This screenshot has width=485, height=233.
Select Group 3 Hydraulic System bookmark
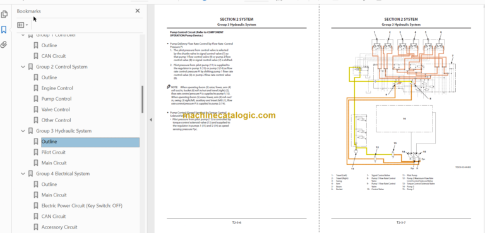(64, 131)
